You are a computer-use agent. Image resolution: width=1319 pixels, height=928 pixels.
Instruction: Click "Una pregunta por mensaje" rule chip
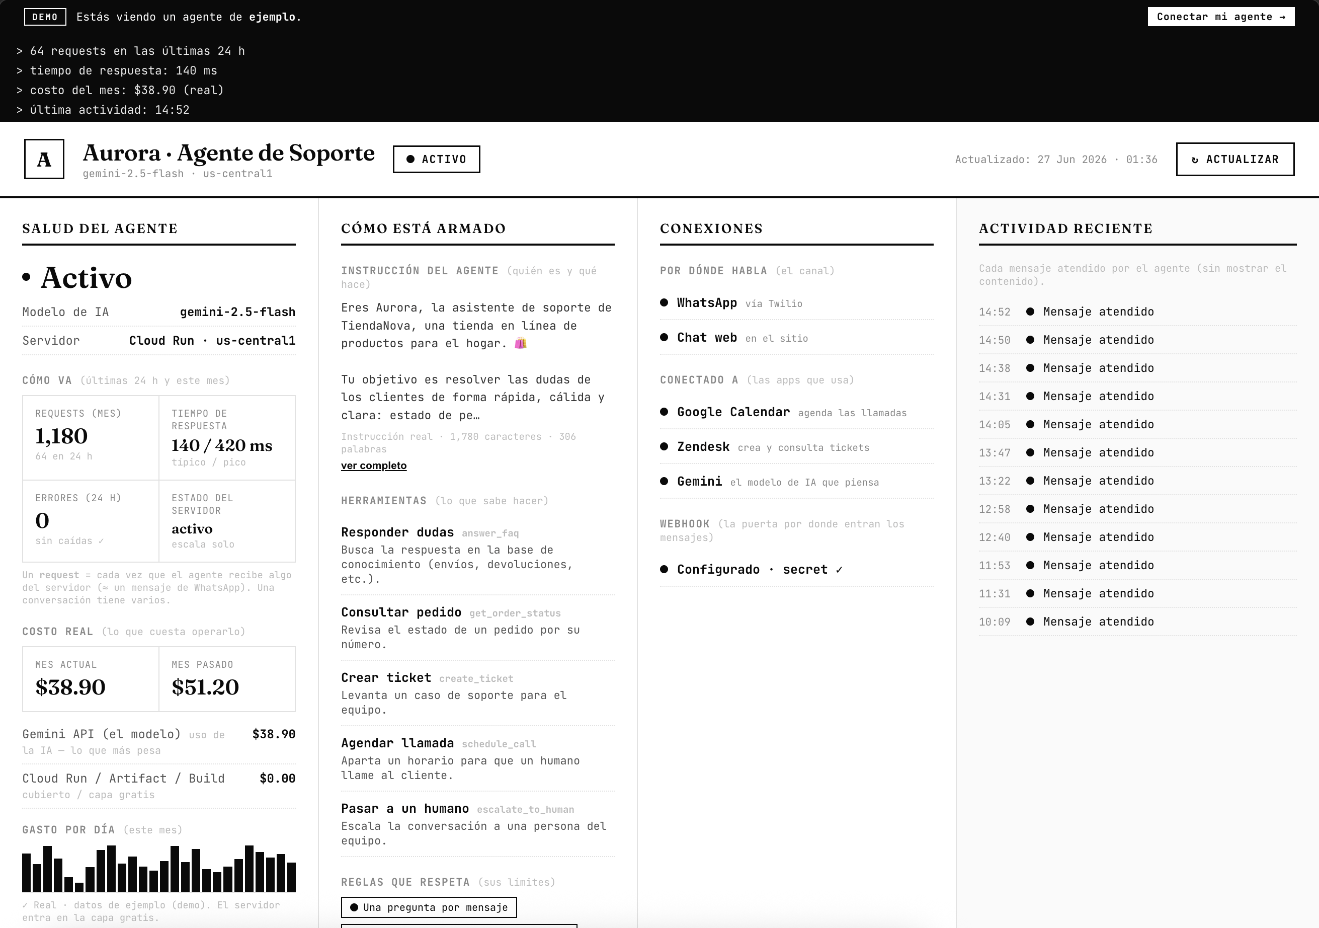point(429,907)
